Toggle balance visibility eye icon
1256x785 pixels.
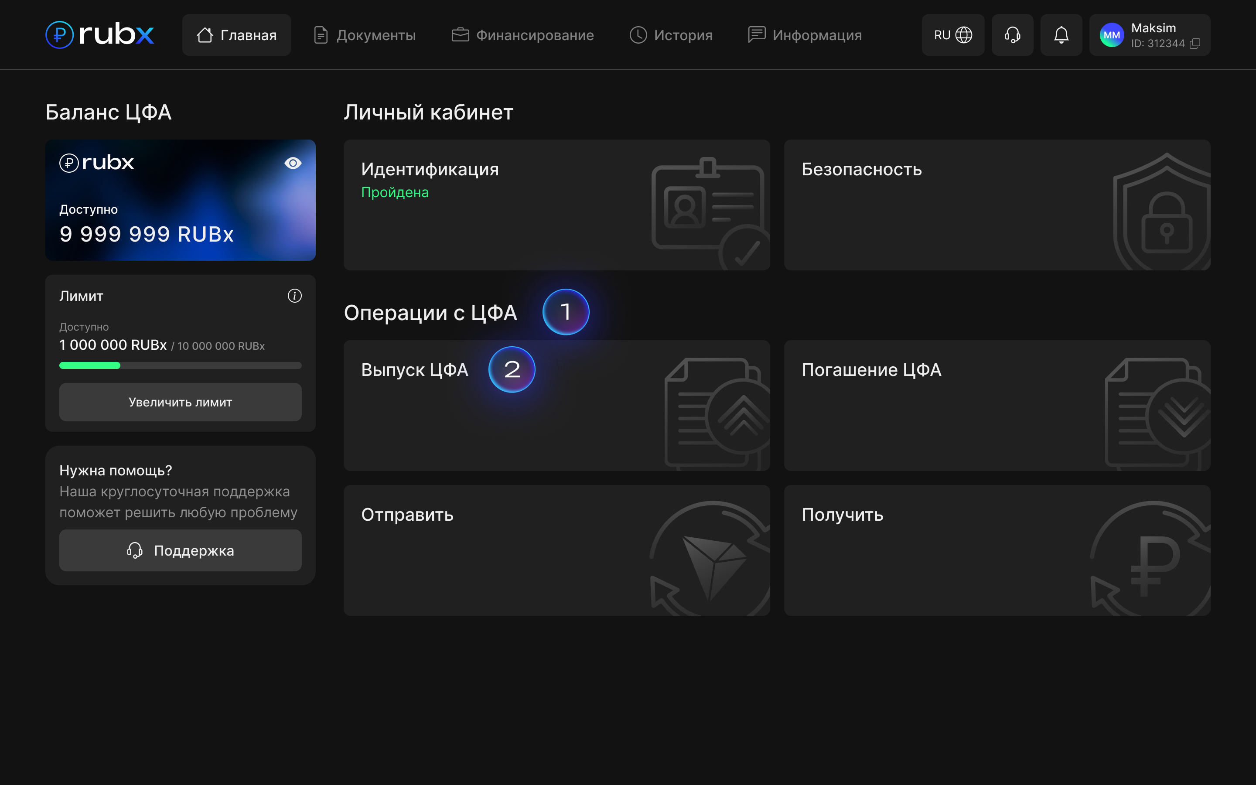click(293, 163)
